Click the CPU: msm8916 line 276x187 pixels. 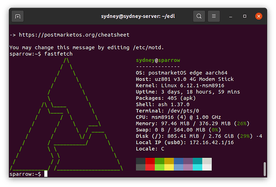[178, 117]
